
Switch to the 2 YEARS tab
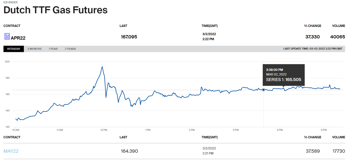click(70, 49)
